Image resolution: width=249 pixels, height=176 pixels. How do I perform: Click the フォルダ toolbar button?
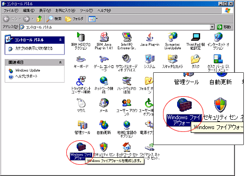74,19
